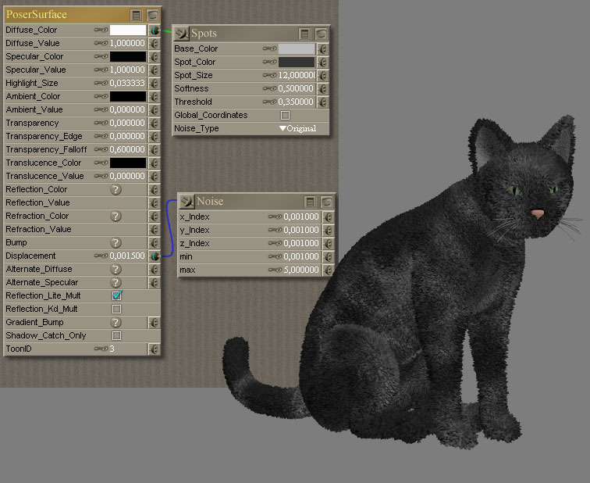Open the Translucence_Color black swatch
590x483 pixels.
click(128, 163)
